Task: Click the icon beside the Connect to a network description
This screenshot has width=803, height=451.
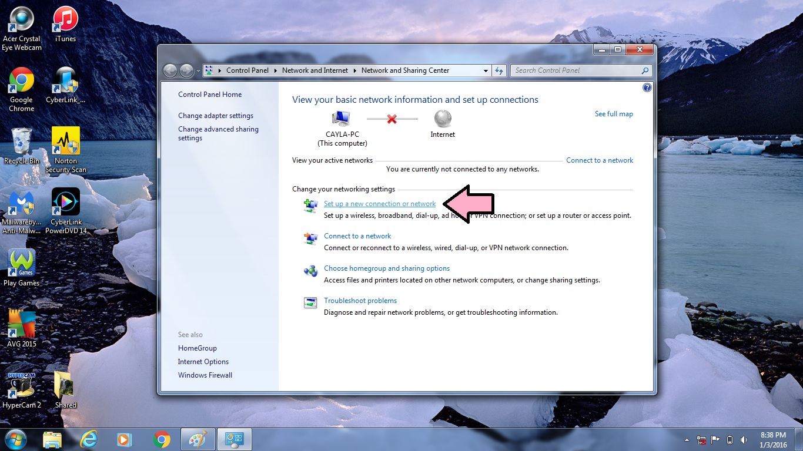Action: click(310, 238)
